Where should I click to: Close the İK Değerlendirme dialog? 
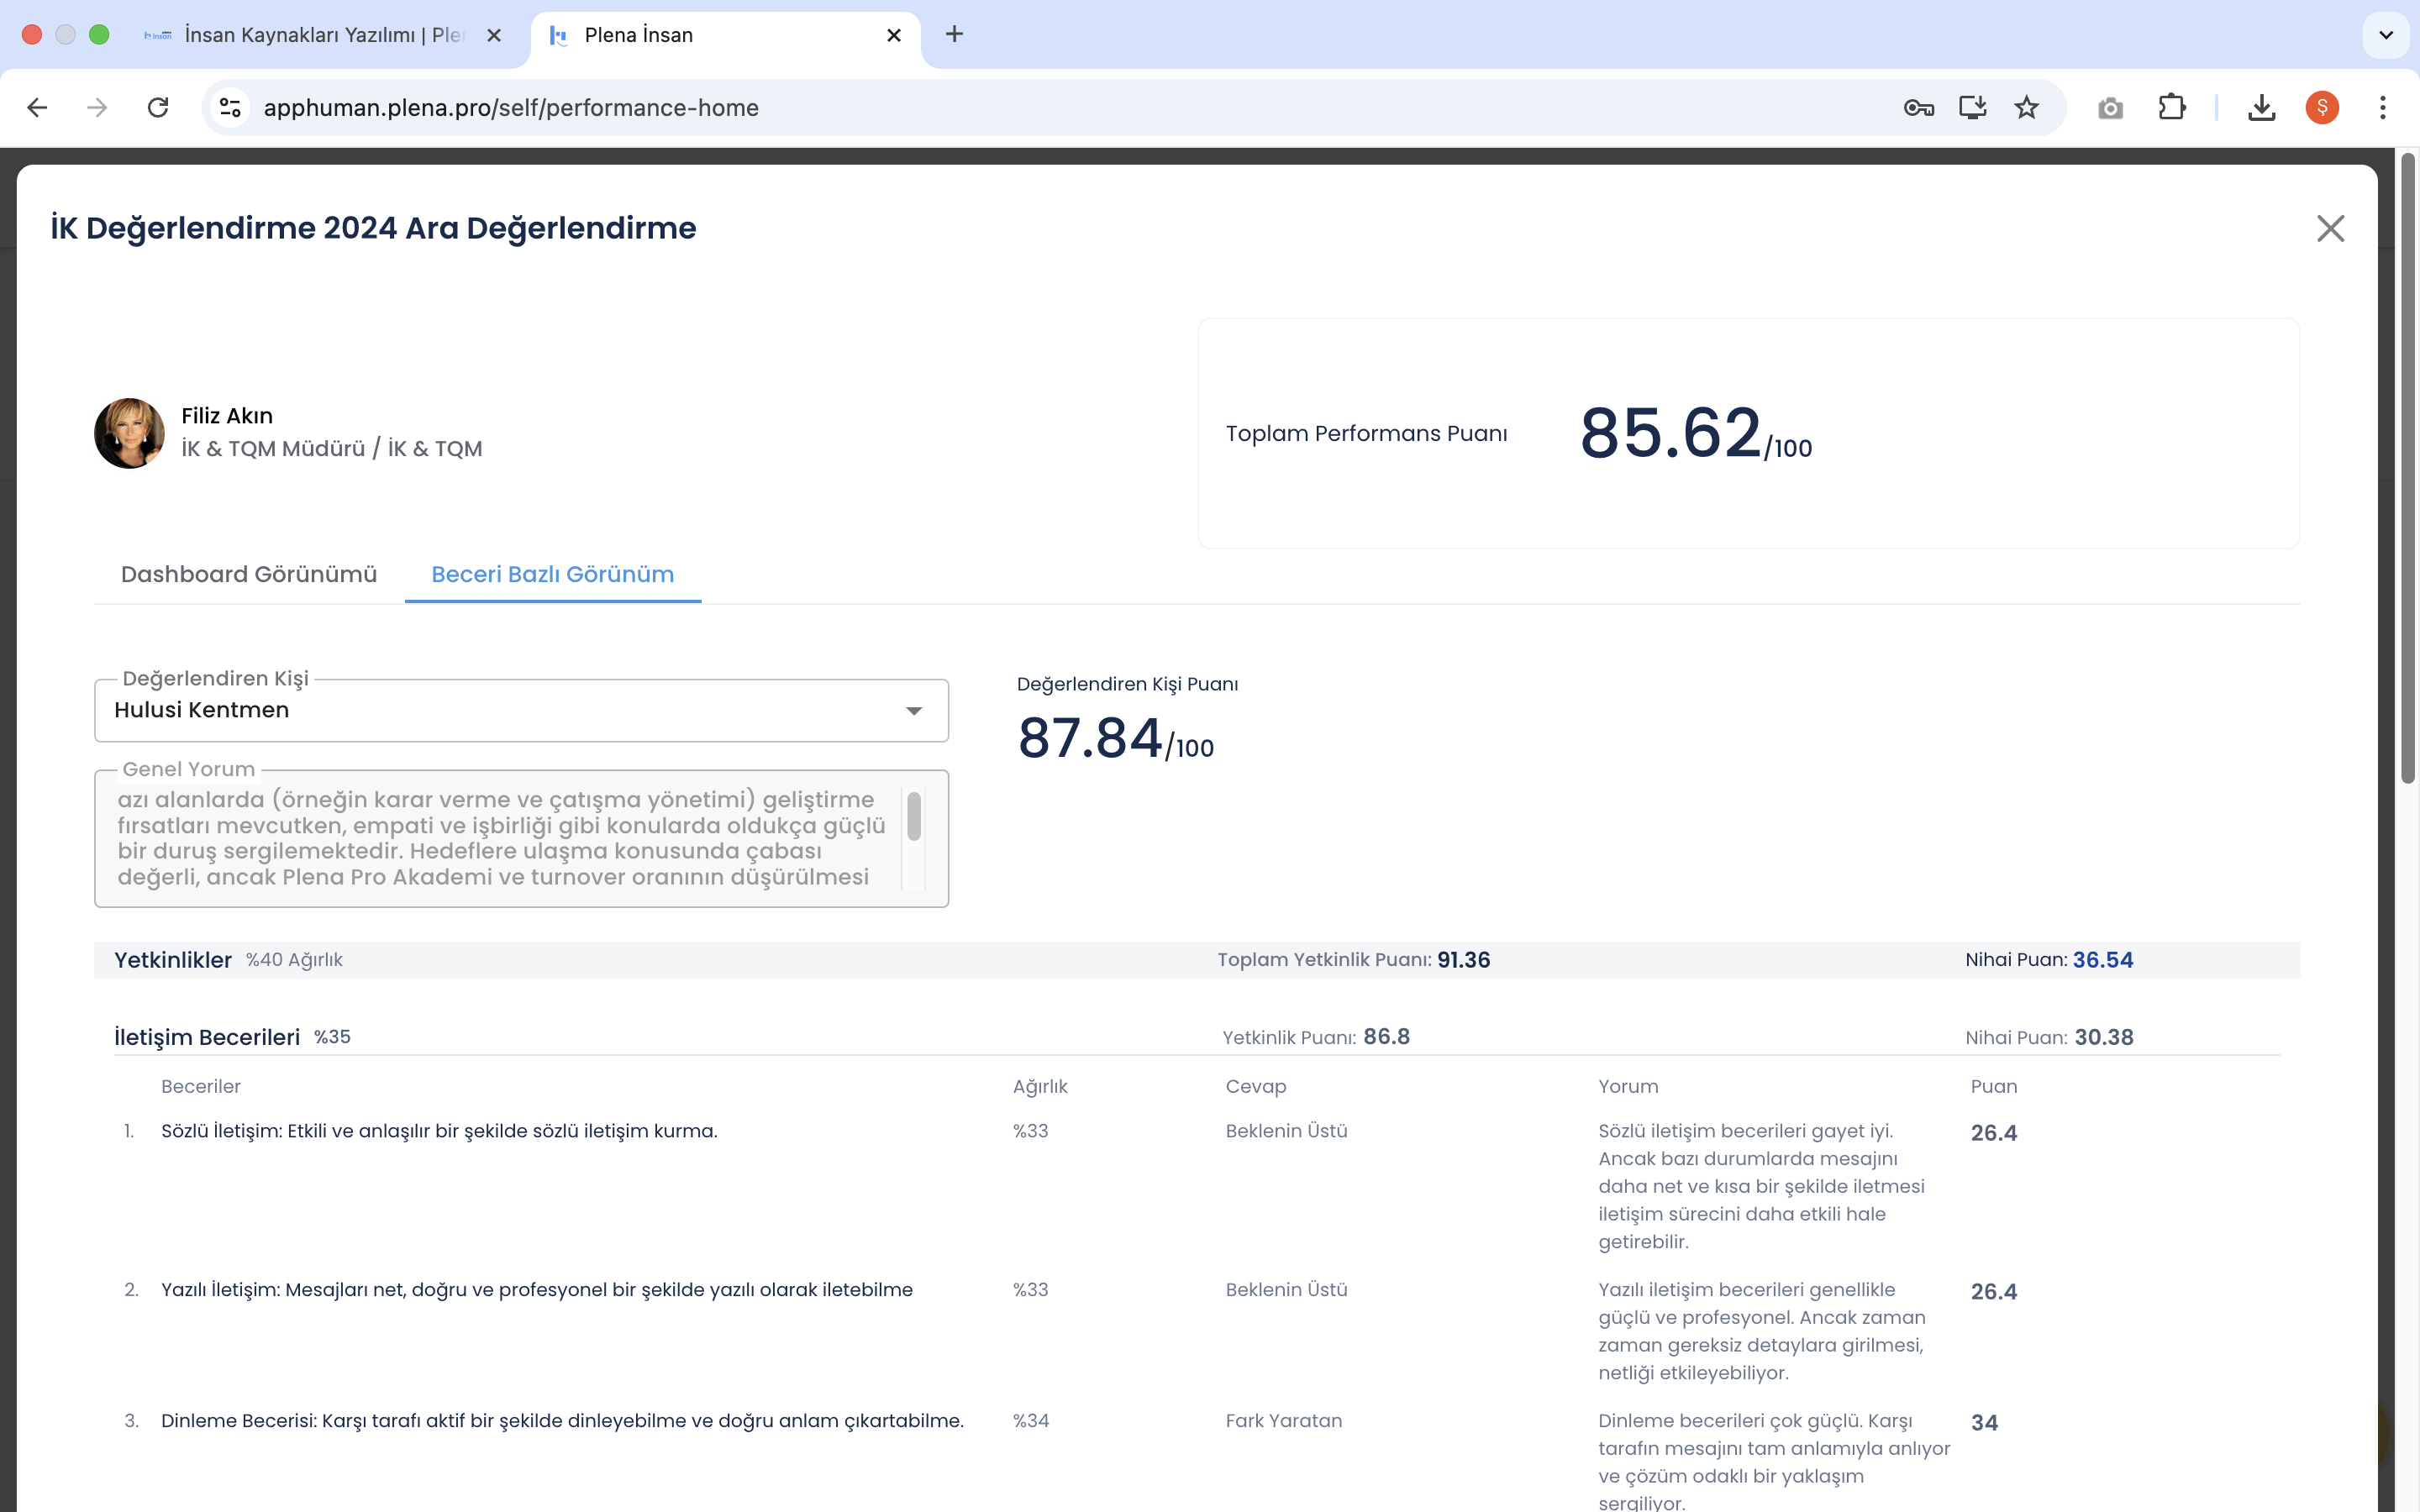pos(2329,229)
